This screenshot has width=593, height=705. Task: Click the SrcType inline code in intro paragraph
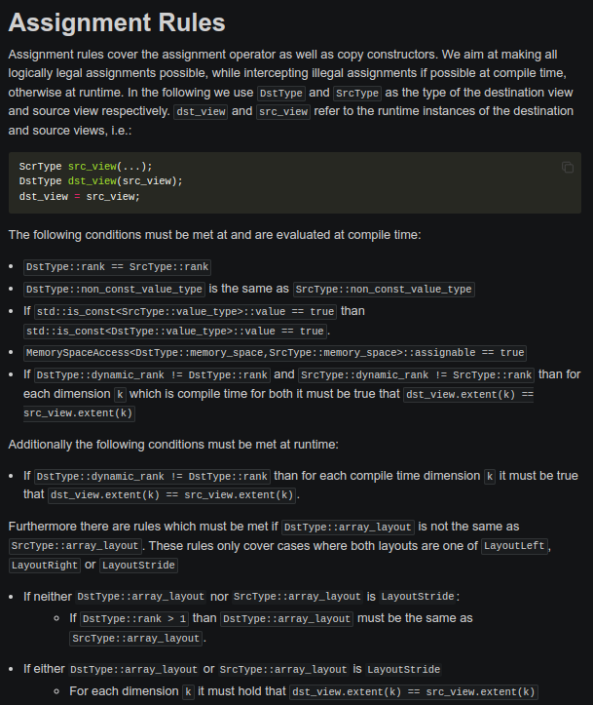(x=357, y=93)
